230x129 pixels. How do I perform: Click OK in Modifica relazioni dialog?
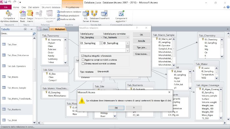[141, 35]
